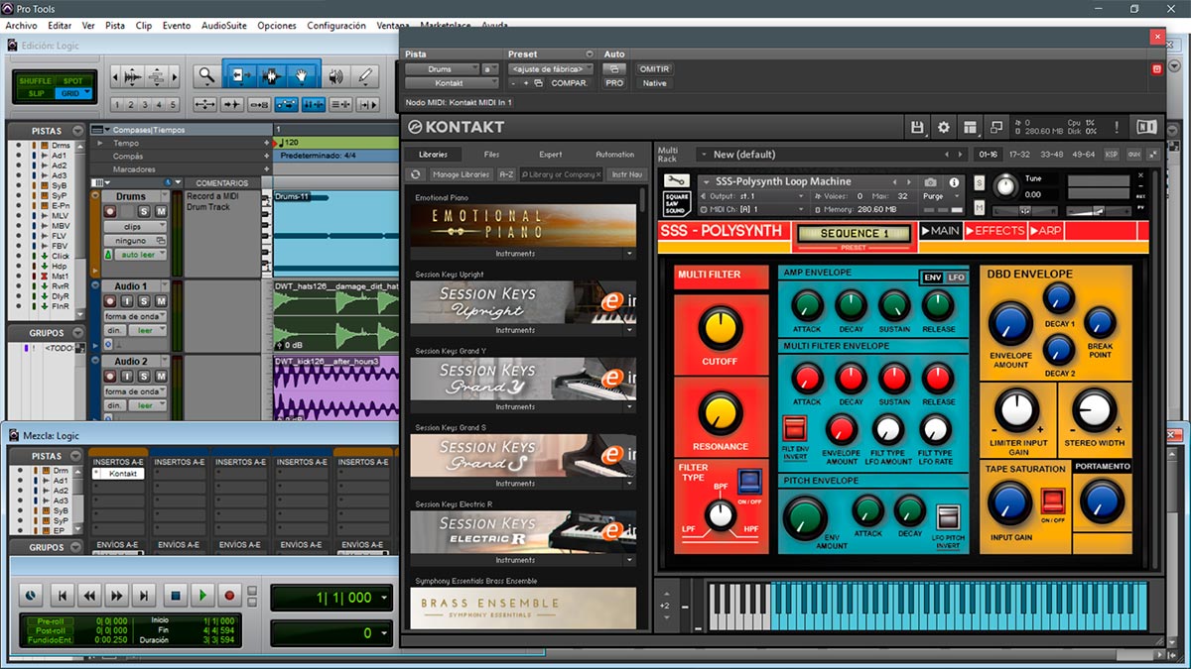Image resolution: width=1191 pixels, height=669 pixels.
Task: Click the transport Record button
Action: tap(230, 596)
